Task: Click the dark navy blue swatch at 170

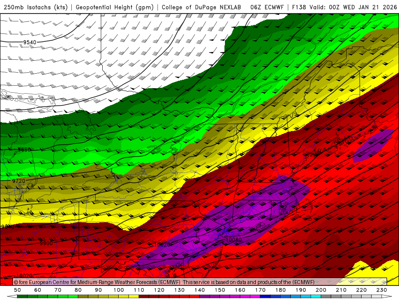Action: click(265, 297)
